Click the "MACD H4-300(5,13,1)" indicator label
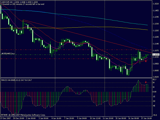The width and height of the screenshot is (160, 120). [11, 80]
